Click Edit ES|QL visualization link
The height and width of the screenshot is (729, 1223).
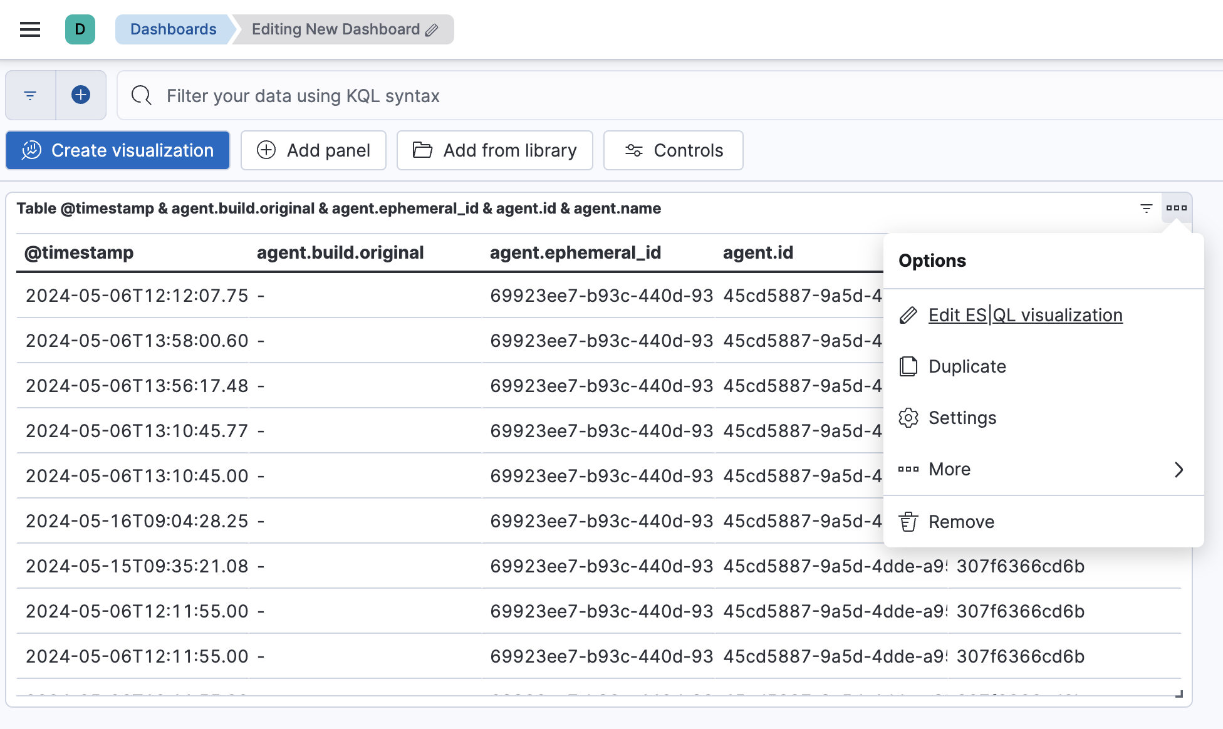(1026, 315)
